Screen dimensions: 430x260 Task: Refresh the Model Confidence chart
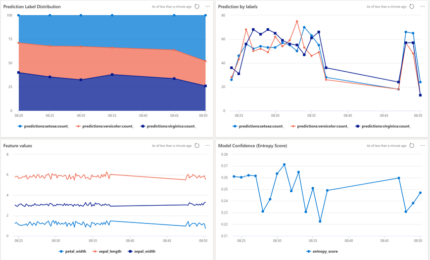[x=412, y=146]
